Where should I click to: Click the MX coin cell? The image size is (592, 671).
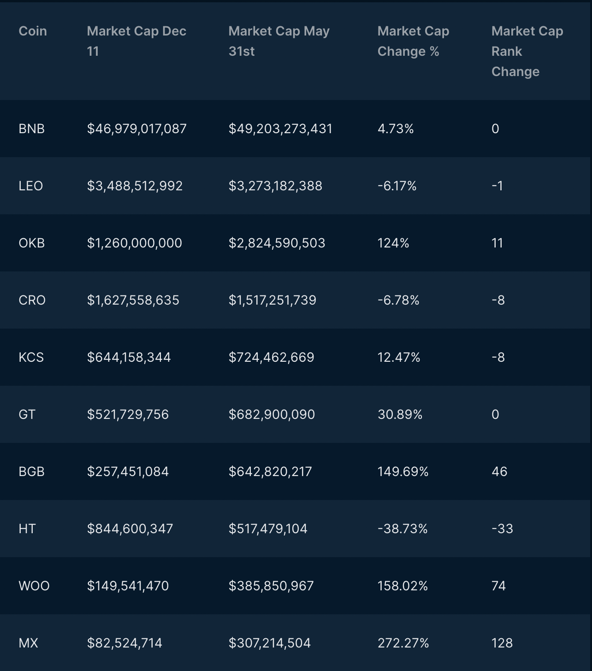point(29,643)
